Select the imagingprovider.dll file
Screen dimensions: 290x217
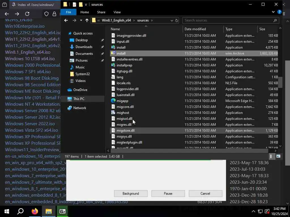pos(194,36)
